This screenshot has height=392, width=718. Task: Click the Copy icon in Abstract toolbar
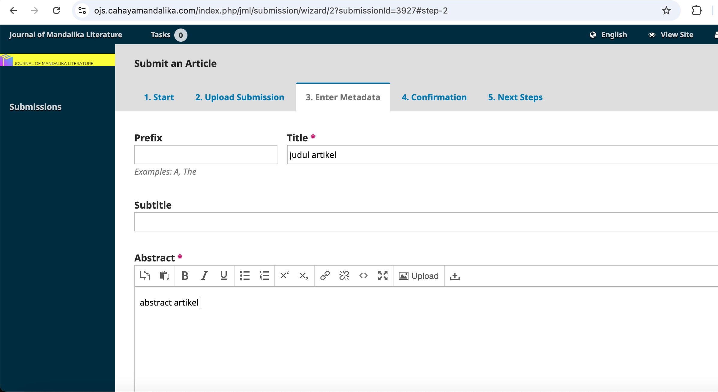point(145,276)
